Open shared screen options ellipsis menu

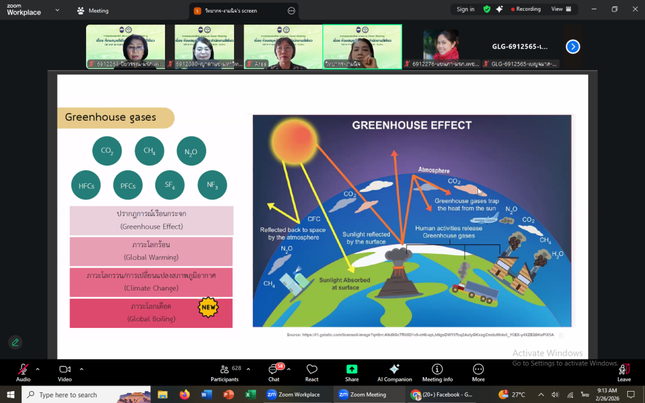click(x=292, y=11)
